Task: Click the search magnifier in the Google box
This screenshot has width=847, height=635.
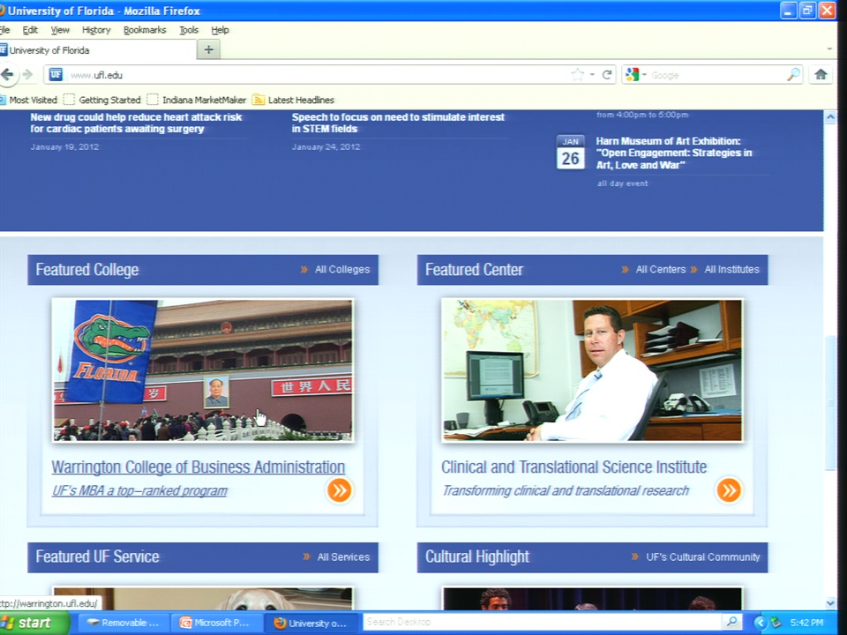Action: pos(793,74)
